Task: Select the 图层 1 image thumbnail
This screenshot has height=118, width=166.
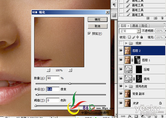Action: coord(128,60)
